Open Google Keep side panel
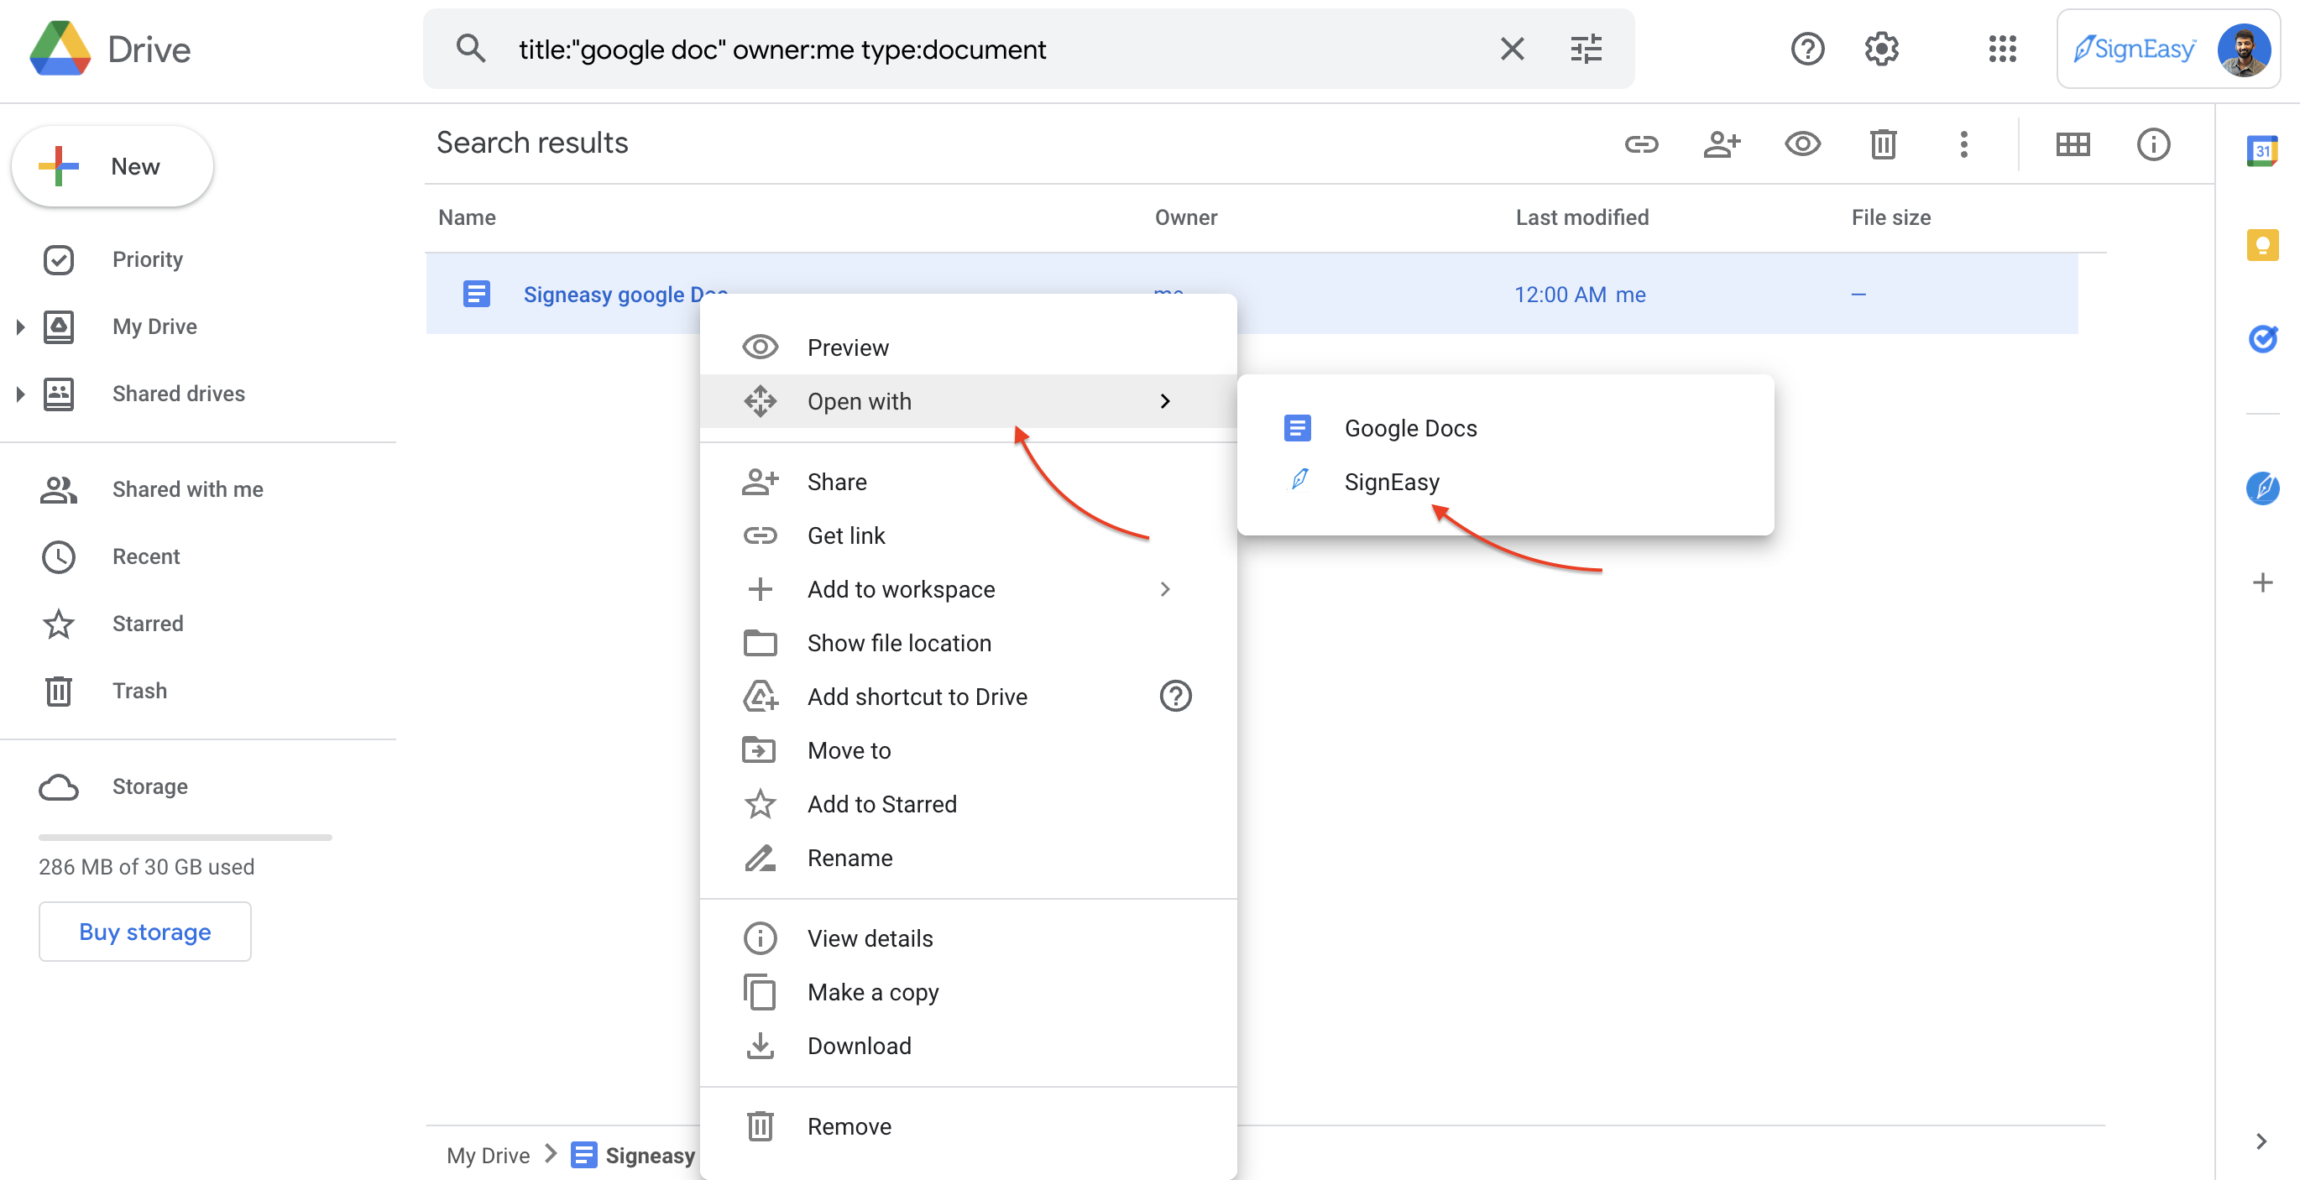This screenshot has width=2300, height=1180. tap(2261, 244)
